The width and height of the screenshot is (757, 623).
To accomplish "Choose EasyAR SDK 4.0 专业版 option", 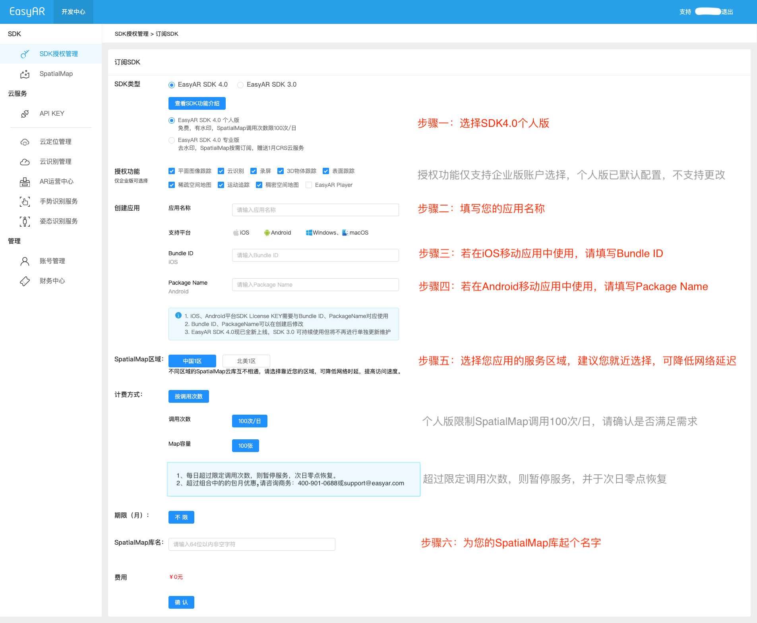I will click(x=172, y=140).
